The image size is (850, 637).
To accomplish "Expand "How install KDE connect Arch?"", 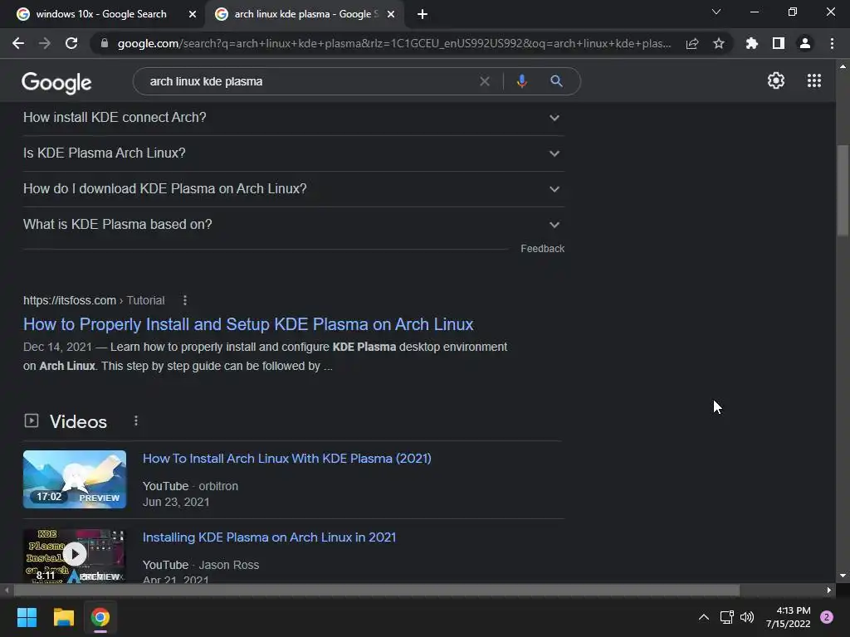I will click(x=293, y=118).
